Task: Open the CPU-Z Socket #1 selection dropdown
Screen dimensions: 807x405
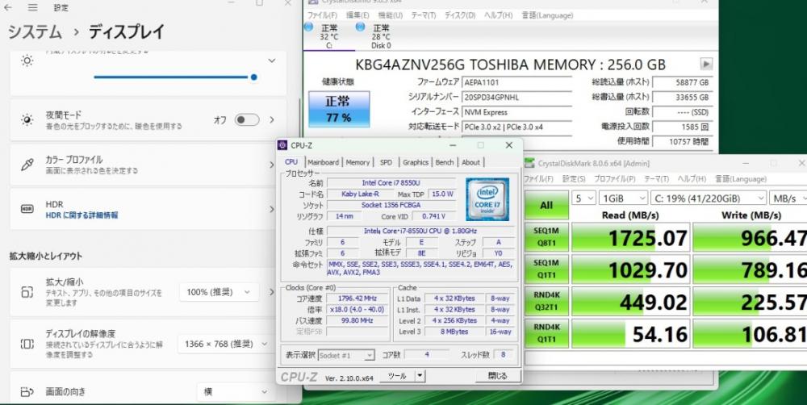Action: [346, 355]
